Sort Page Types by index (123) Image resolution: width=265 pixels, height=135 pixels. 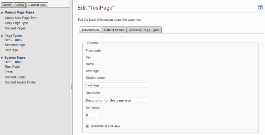pos(9,40)
